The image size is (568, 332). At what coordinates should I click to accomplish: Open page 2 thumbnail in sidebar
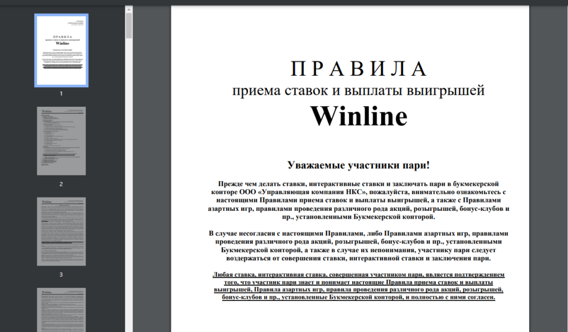pos(61,141)
